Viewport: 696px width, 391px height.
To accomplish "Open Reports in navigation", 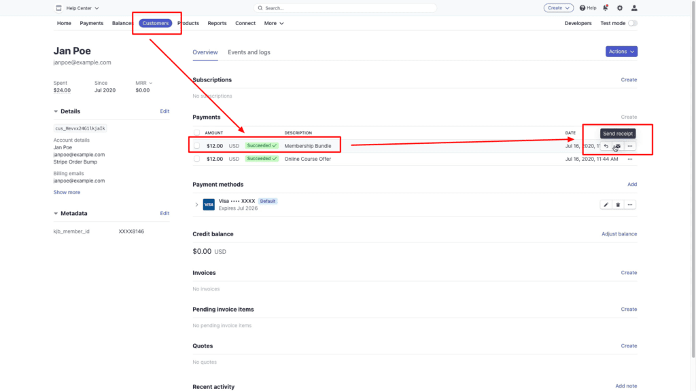I will point(217,23).
